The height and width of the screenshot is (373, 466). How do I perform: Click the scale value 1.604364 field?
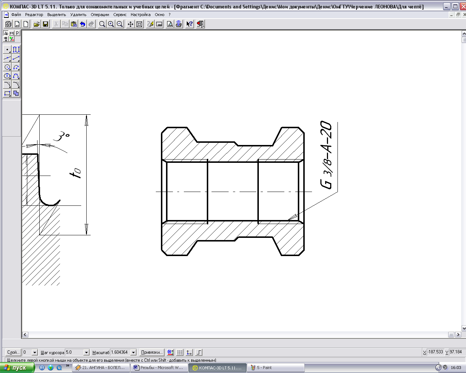coord(120,352)
